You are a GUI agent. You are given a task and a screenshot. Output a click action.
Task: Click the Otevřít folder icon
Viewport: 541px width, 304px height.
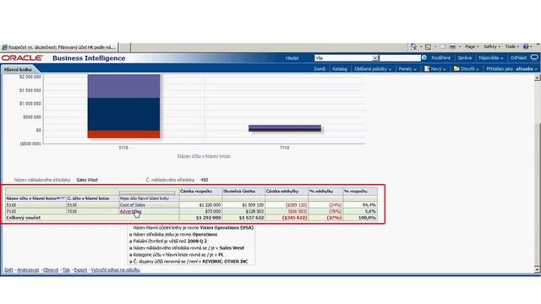click(456, 68)
